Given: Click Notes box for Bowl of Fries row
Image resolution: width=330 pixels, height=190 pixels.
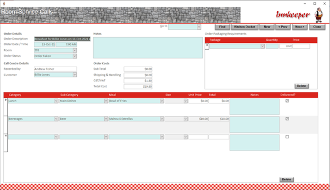Looking at the screenshot, I should (255, 107).
